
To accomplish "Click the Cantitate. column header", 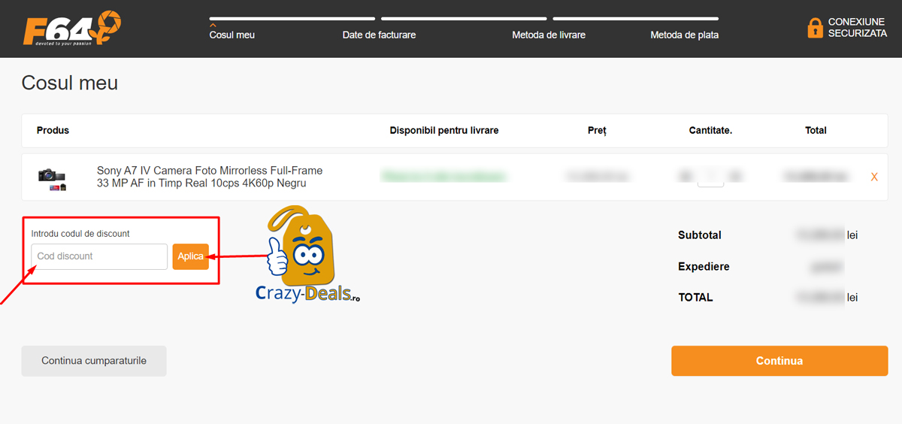I will 710,131.
